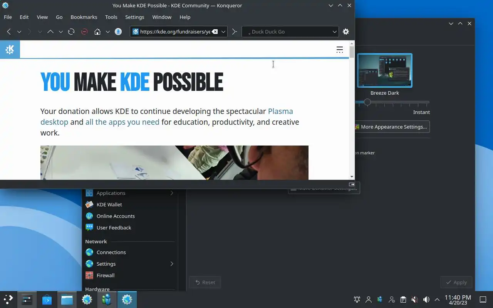Clear the URL field with the clear icon
493x308 pixels.
tap(215, 32)
